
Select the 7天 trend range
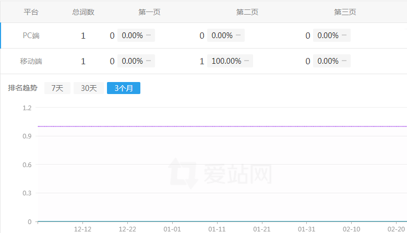[57, 88]
